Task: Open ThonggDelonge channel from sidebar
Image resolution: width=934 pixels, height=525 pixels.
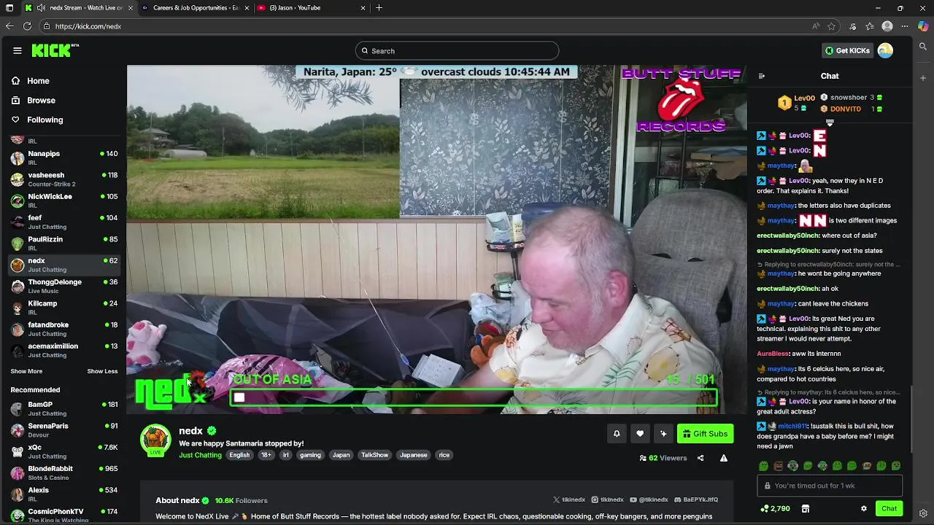Action: click(x=63, y=286)
